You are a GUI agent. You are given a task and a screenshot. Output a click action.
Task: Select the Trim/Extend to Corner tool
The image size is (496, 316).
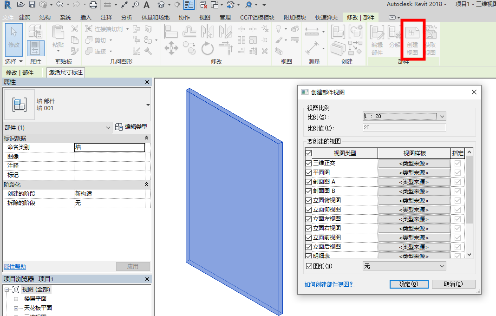click(226, 48)
